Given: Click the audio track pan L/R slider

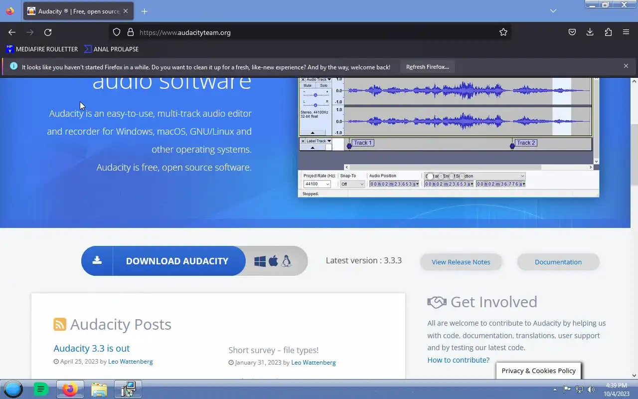Looking at the screenshot, I should pos(316,105).
